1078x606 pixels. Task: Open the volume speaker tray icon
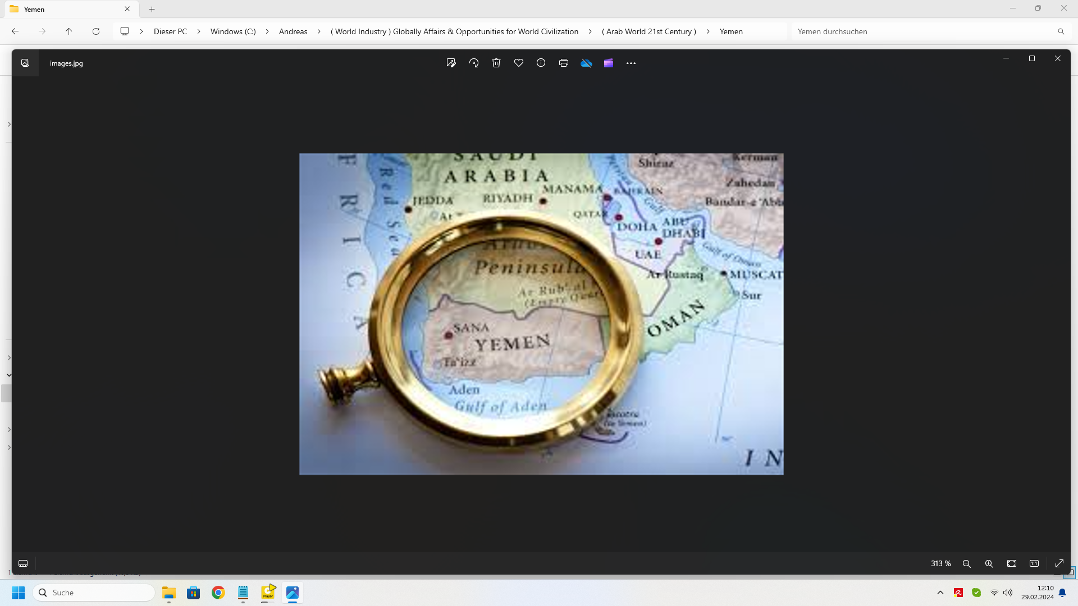(1008, 593)
